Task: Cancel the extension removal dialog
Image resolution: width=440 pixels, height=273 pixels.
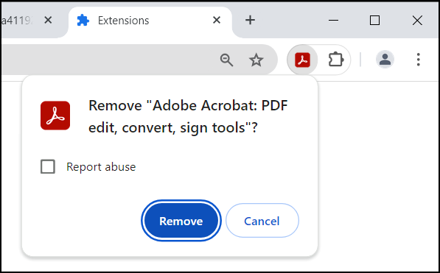Action: 262,221
